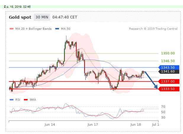This screenshot has width=183, height=134.
Task: Click the 1341.60 current price tag
Action: [169, 71]
